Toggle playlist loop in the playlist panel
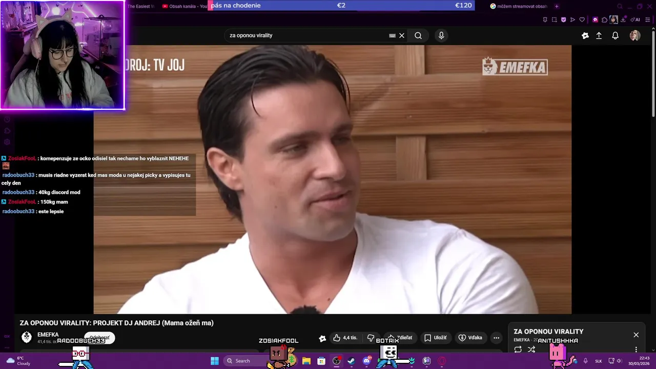Viewport: 656px width, 369px height. (x=518, y=350)
